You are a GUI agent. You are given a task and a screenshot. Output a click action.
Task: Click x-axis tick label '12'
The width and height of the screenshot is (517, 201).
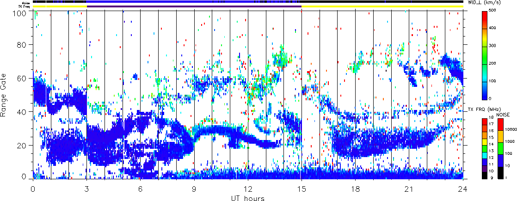click(x=248, y=189)
